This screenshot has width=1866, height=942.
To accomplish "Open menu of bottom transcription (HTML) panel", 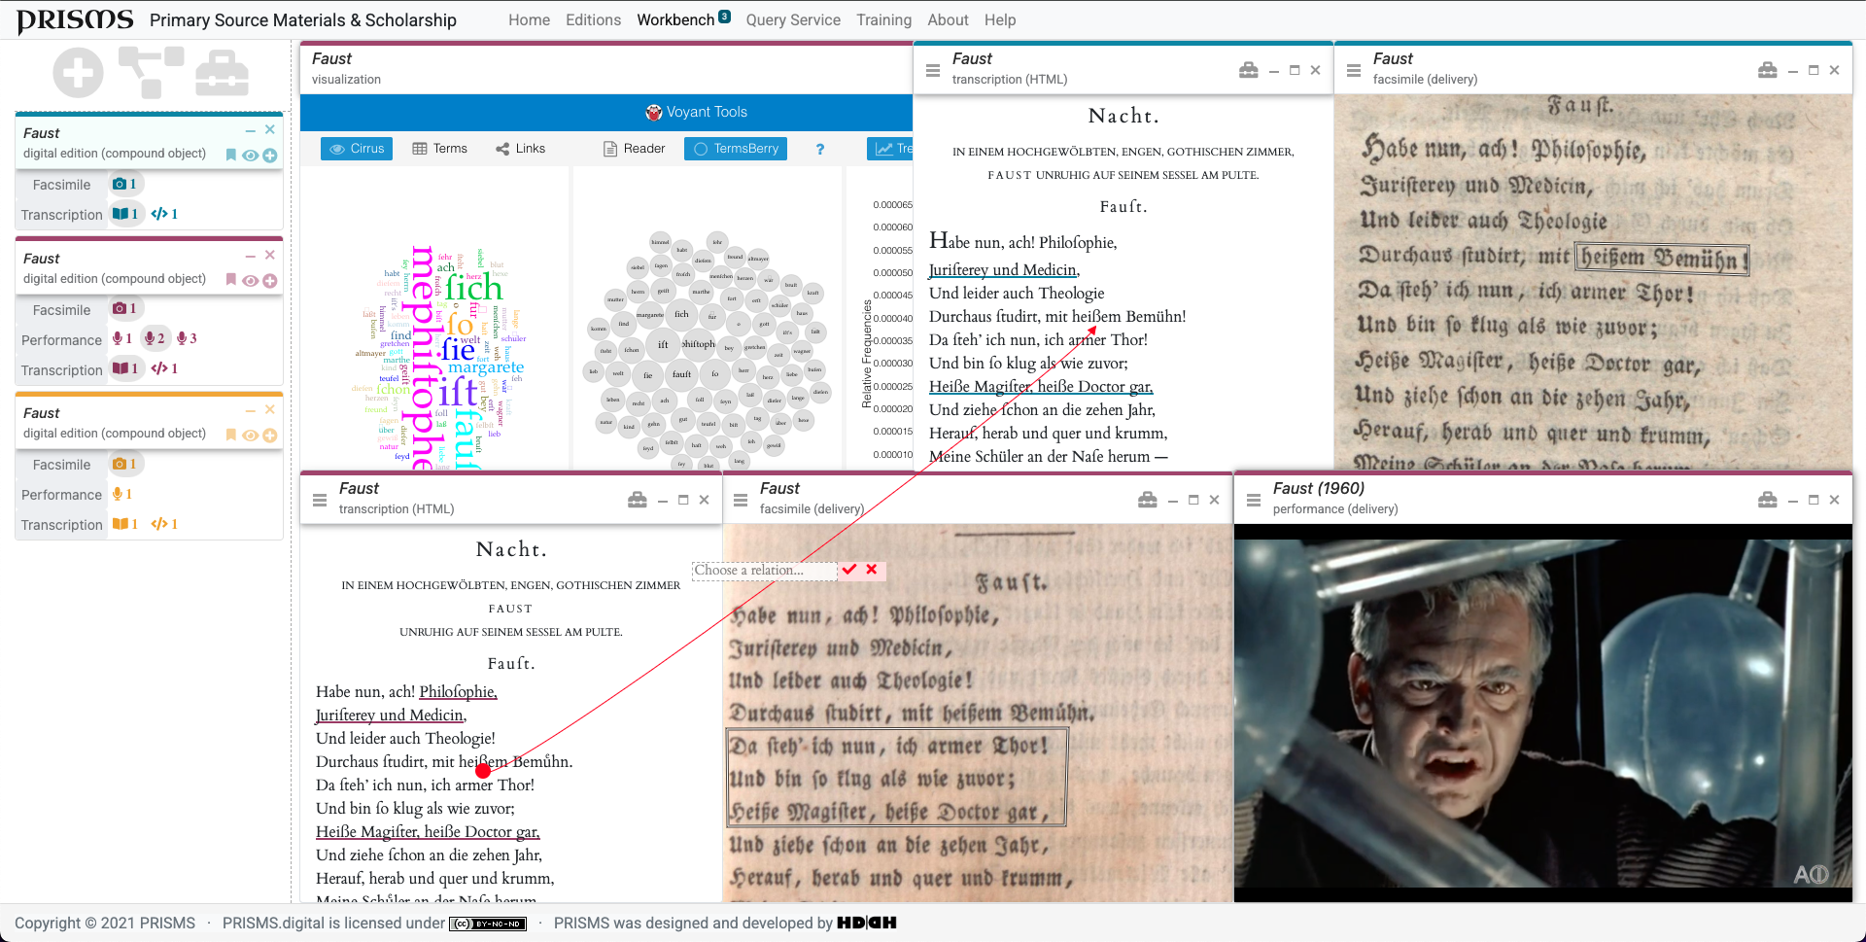I will [x=320, y=500].
